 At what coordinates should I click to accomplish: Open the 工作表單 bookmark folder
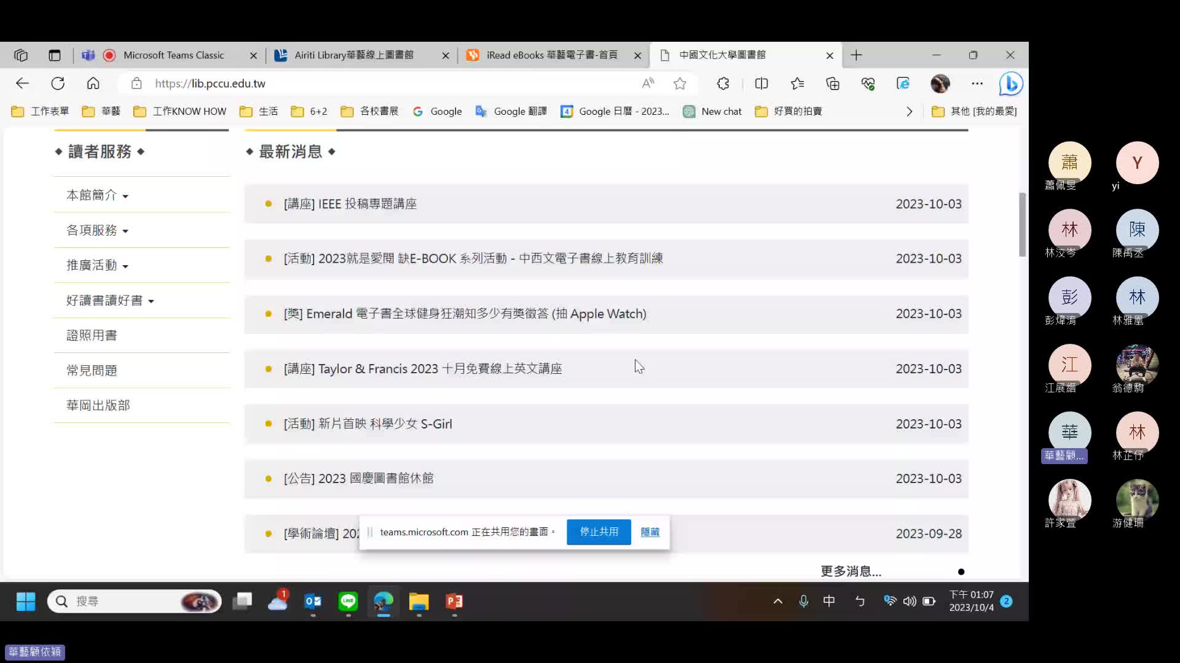coord(41,112)
